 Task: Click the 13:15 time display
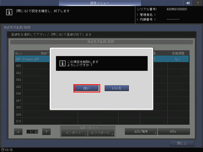[x=9, y=150]
